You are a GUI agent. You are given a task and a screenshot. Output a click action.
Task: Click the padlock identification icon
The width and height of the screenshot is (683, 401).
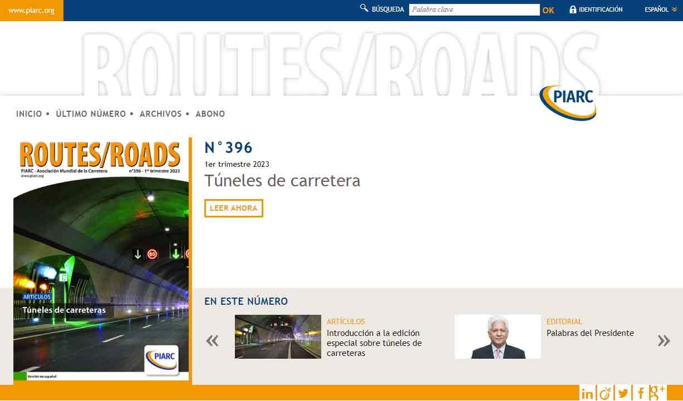(573, 9)
